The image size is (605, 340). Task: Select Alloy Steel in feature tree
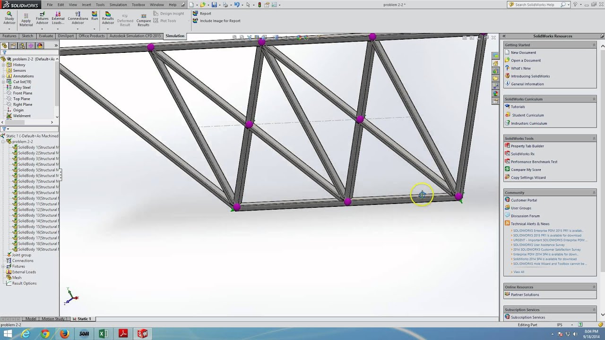point(22,87)
